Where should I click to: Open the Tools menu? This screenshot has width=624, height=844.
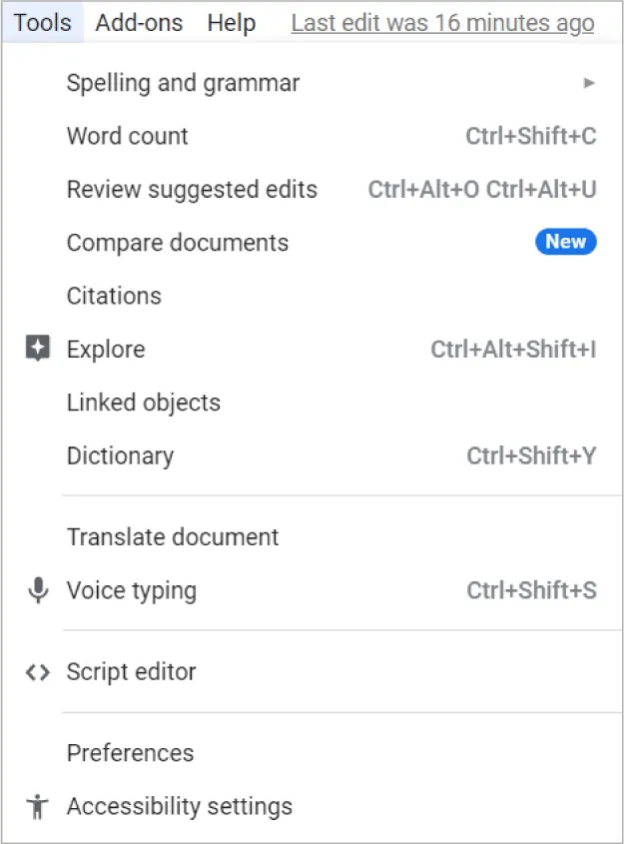(41, 22)
